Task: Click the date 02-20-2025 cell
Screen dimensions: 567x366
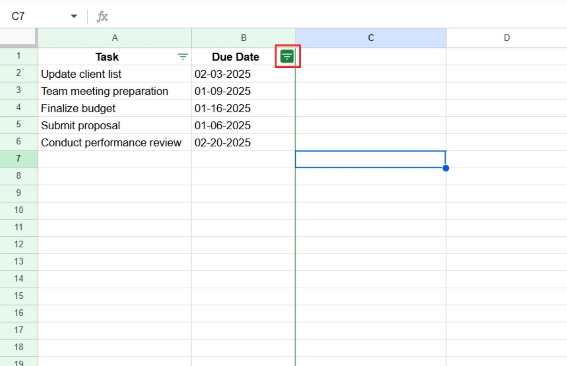Action: tap(223, 142)
